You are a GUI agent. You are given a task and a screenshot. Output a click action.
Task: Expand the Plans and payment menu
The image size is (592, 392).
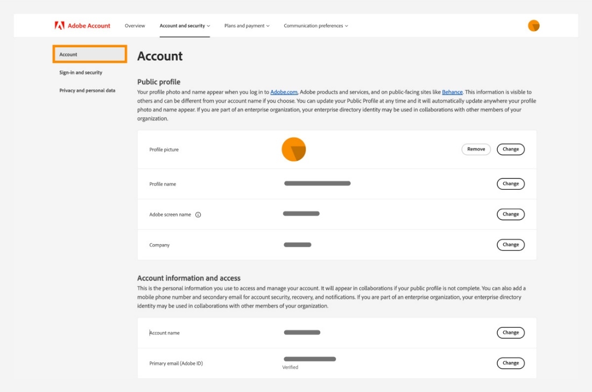click(x=246, y=26)
